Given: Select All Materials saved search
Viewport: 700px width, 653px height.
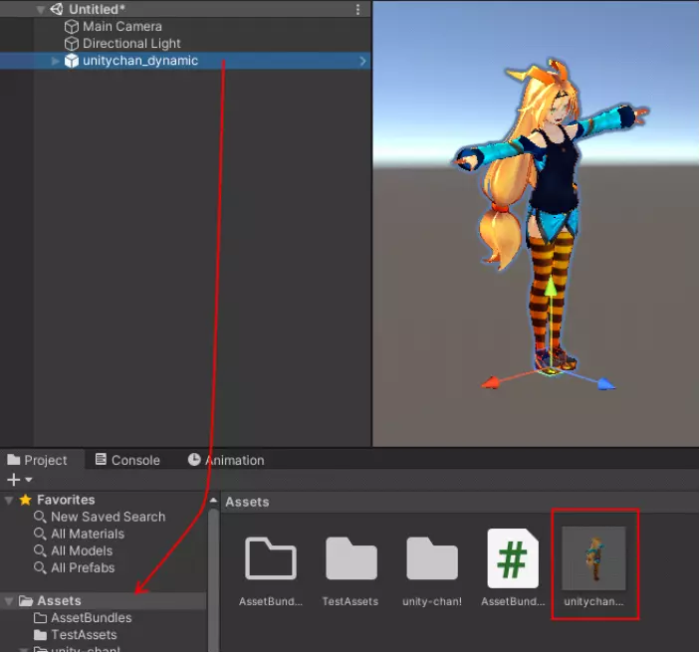Looking at the screenshot, I should pyautogui.click(x=88, y=534).
